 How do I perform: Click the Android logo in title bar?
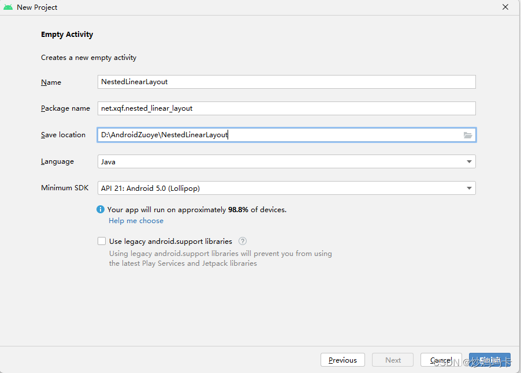click(x=8, y=7)
